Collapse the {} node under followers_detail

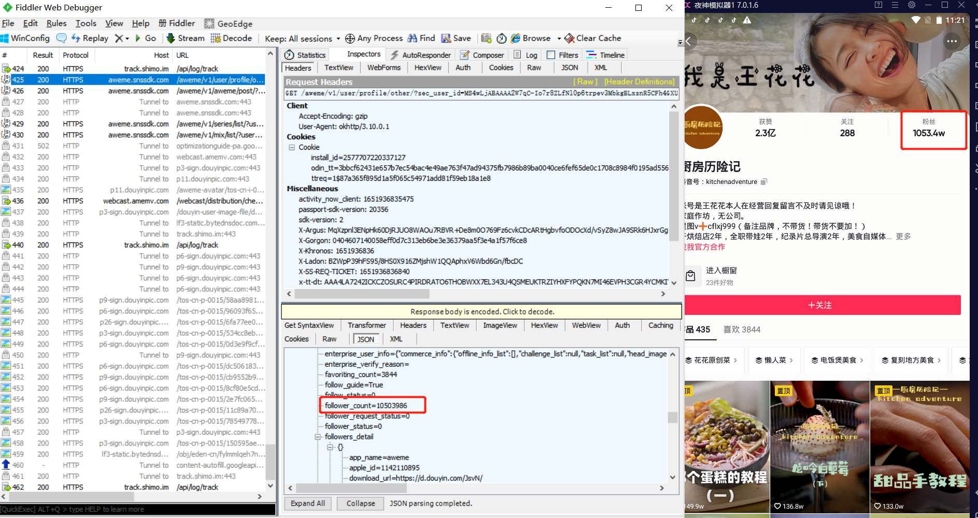pos(330,447)
